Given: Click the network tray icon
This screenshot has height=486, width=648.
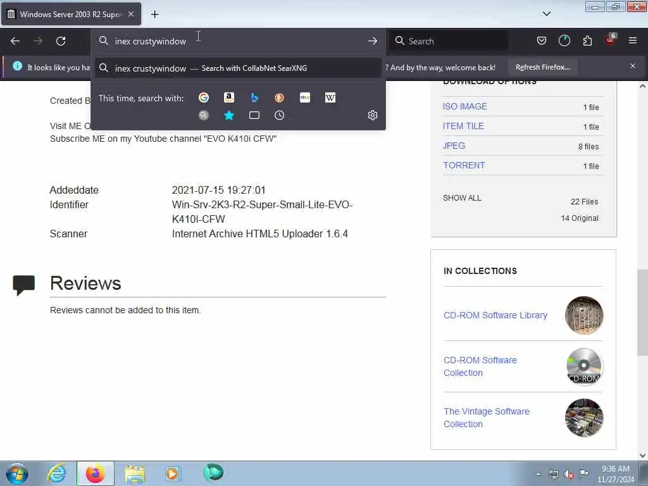Looking at the screenshot, I should (x=553, y=475).
